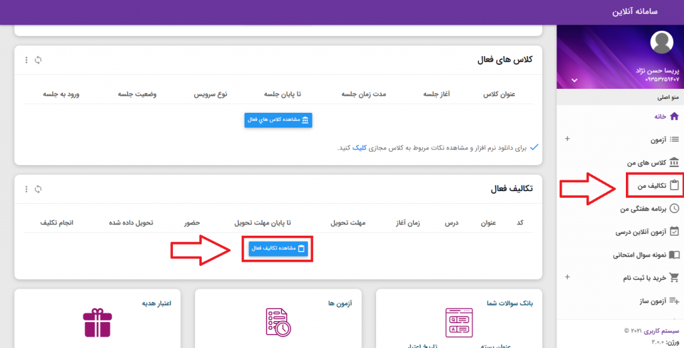Click the bank icon beside کلاس های من
This screenshot has height=348, width=684.
point(674,162)
